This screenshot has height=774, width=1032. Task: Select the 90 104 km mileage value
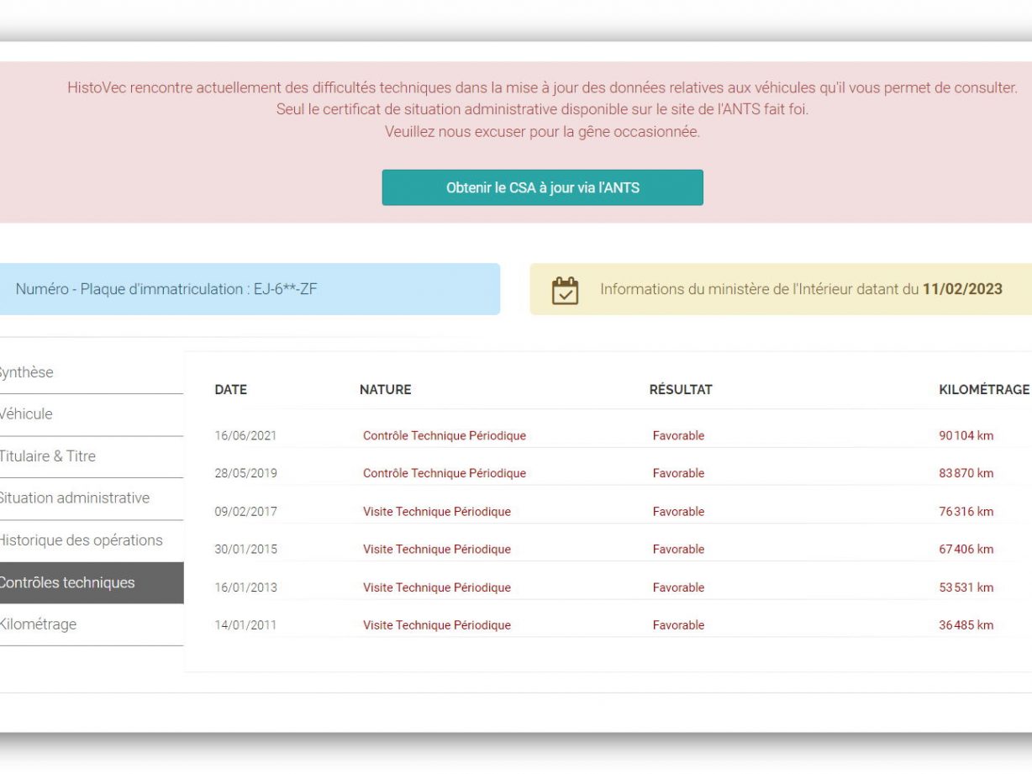966,435
